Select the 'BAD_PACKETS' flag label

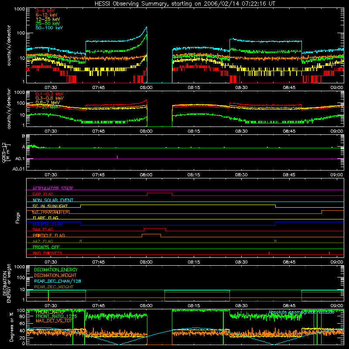48,253
